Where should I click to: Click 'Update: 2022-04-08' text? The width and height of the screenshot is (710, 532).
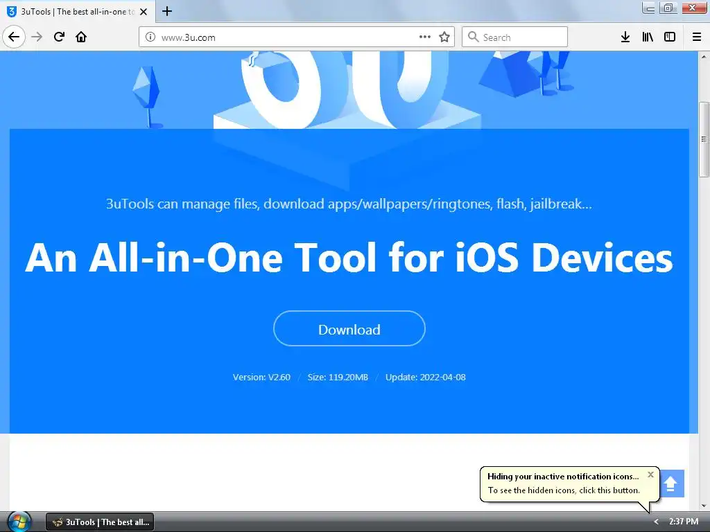pos(425,378)
